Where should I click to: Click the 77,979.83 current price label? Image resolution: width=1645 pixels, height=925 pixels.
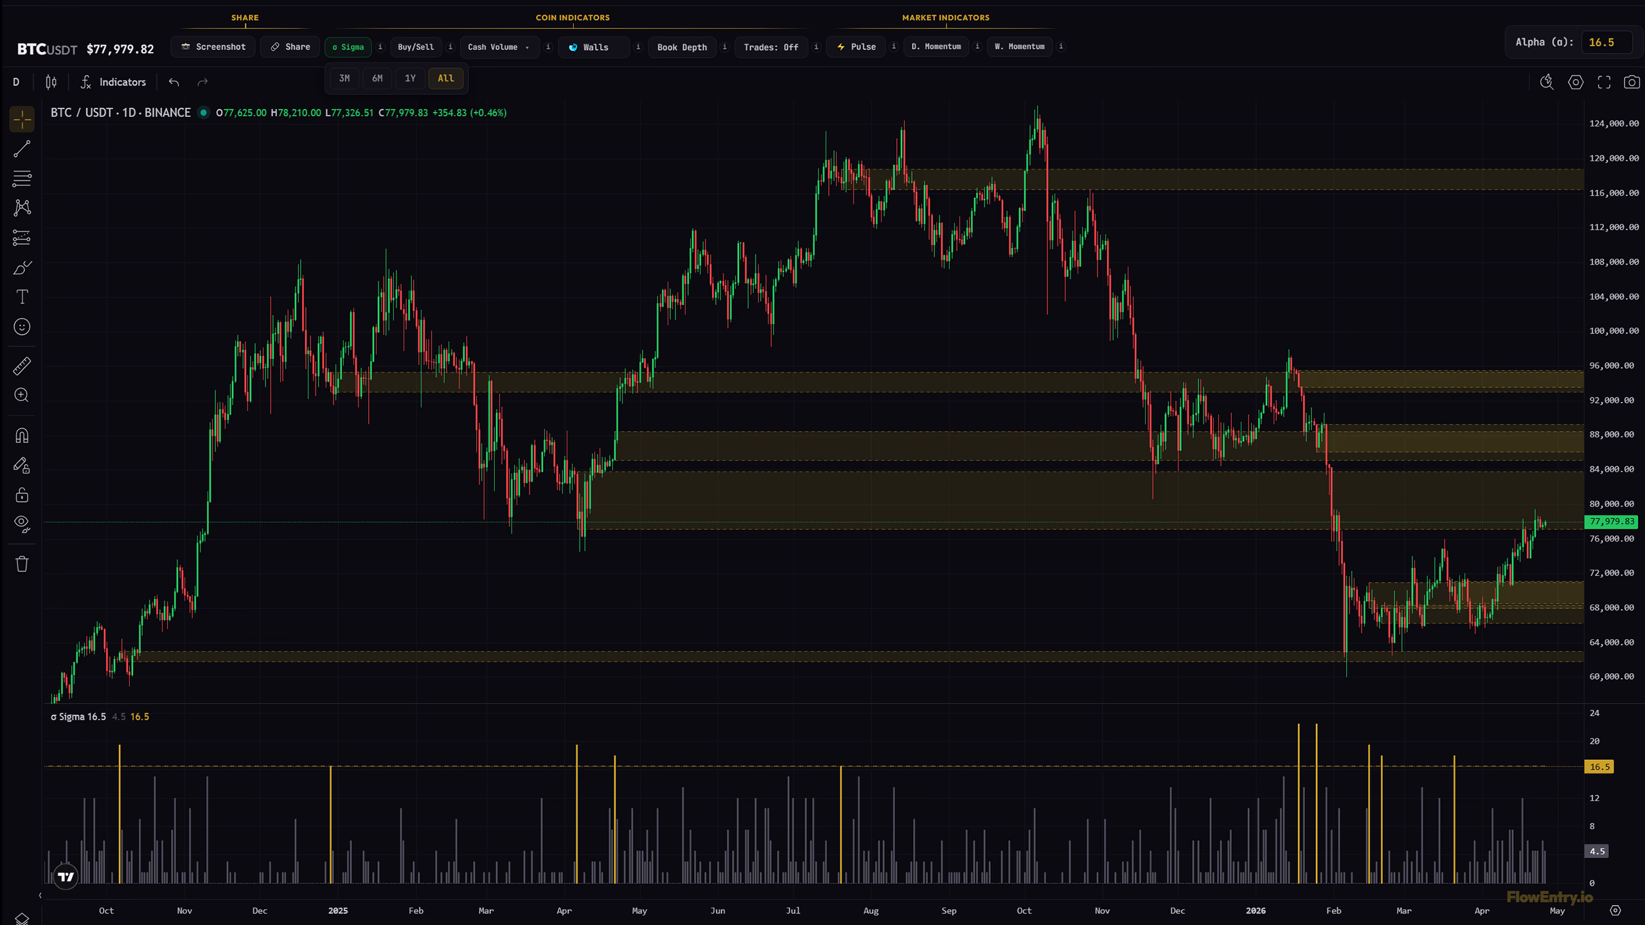click(1612, 522)
